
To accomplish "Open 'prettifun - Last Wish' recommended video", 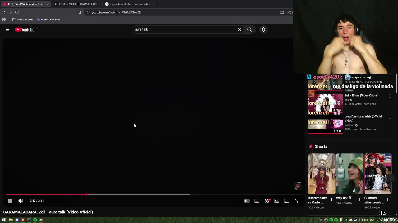I will coord(363,118).
